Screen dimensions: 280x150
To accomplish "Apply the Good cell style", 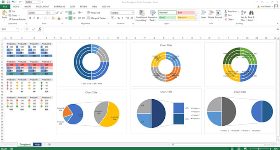I will 167,18.
